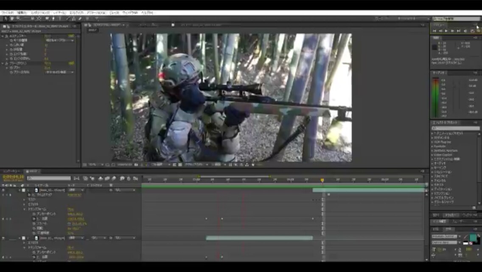
Task: Open レイヤー menu
Action: click(x=60, y=13)
